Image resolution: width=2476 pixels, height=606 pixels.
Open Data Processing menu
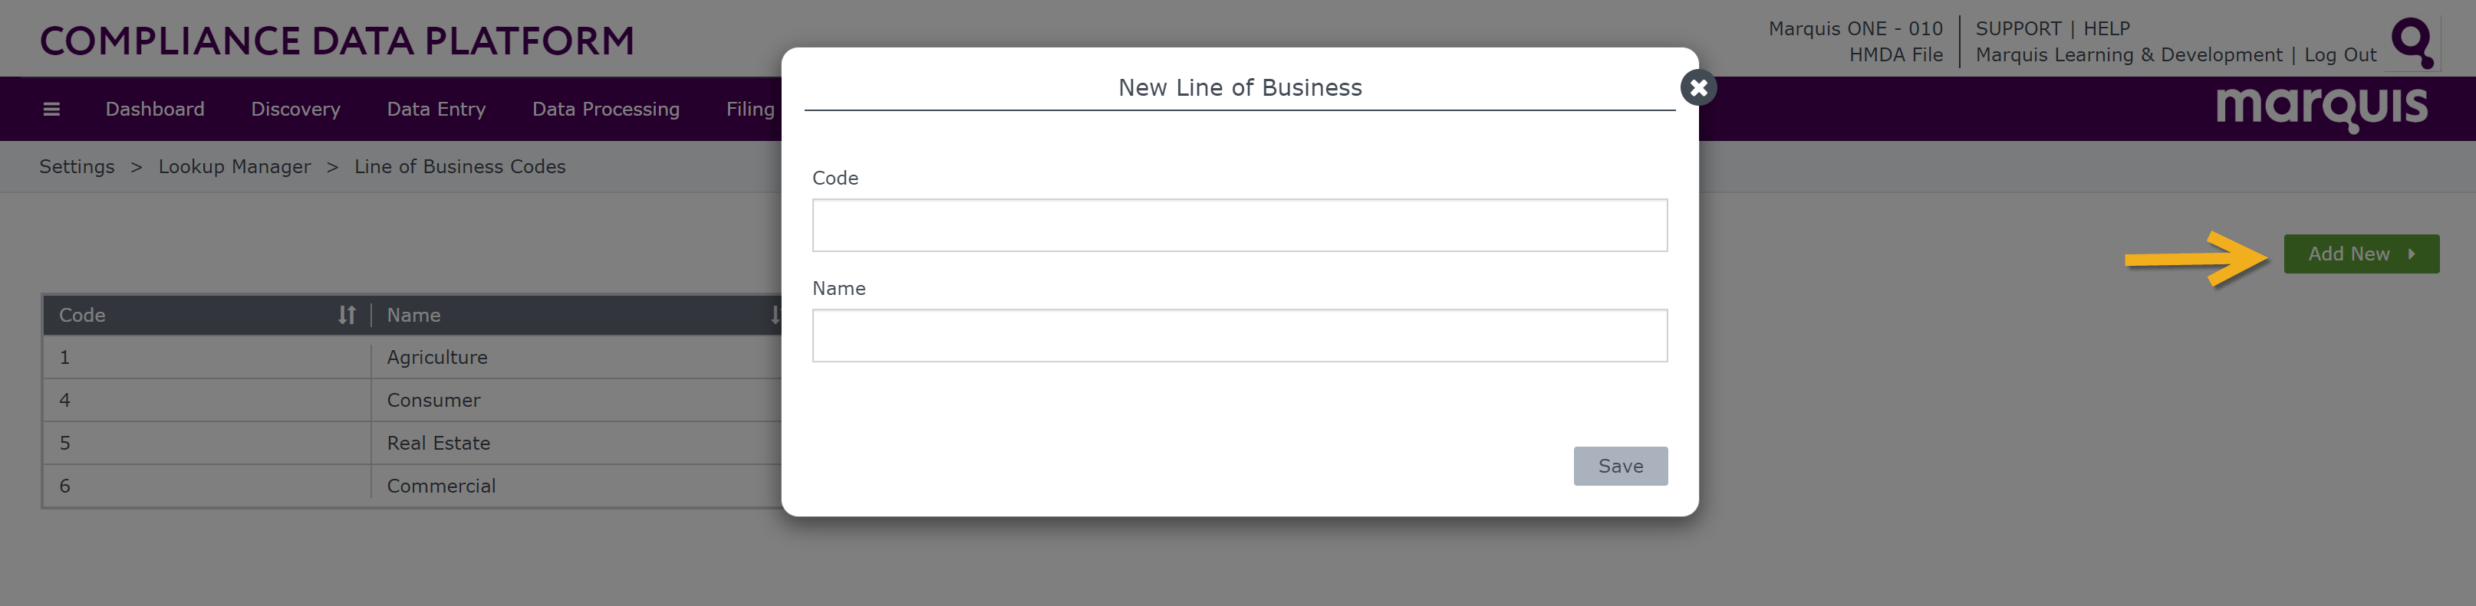tap(605, 110)
